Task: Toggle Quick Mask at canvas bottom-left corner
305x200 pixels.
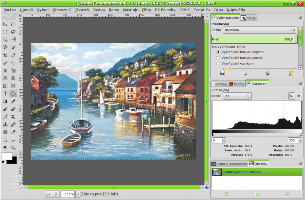Action: (21, 188)
